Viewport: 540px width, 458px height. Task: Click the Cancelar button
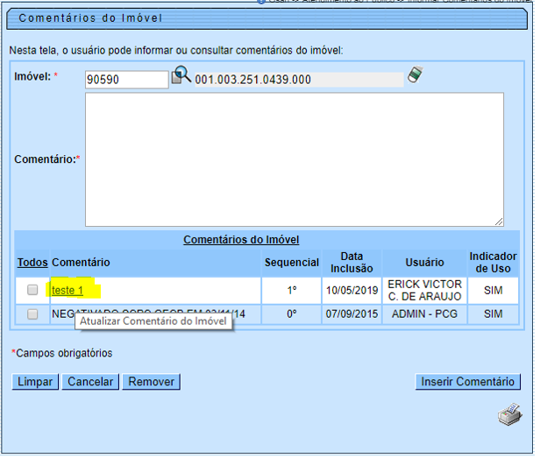pyautogui.click(x=90, y=382)
